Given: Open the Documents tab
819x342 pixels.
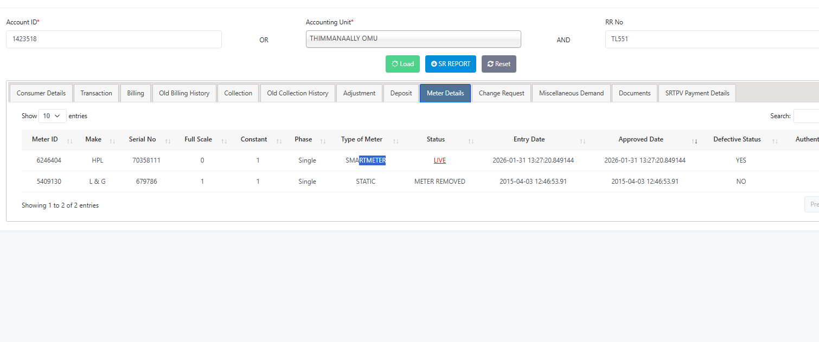Looking at the screenshot, I should [x=635, y=93].
